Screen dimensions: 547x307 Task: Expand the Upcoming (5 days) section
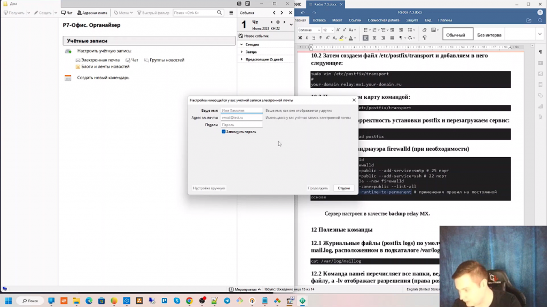(241, 59)
